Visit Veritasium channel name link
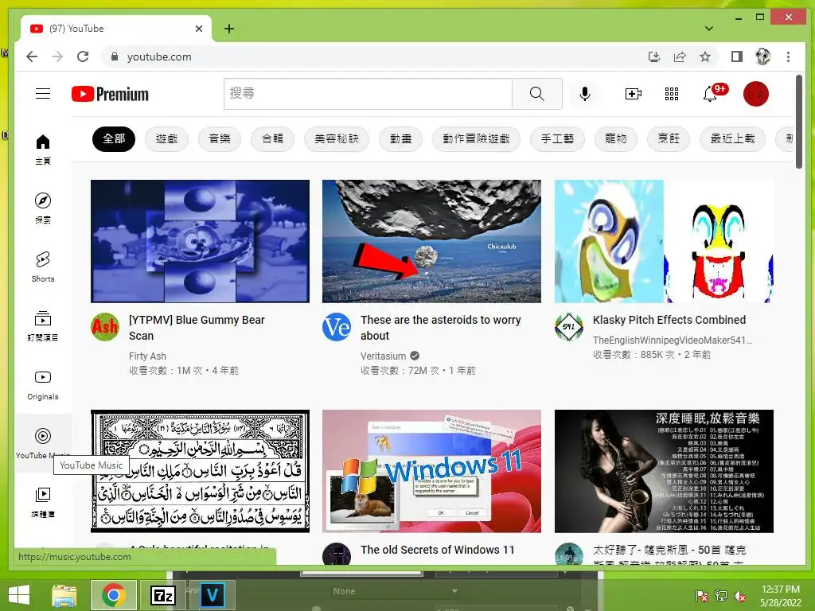Screen dimensions: 815x611 383,356
